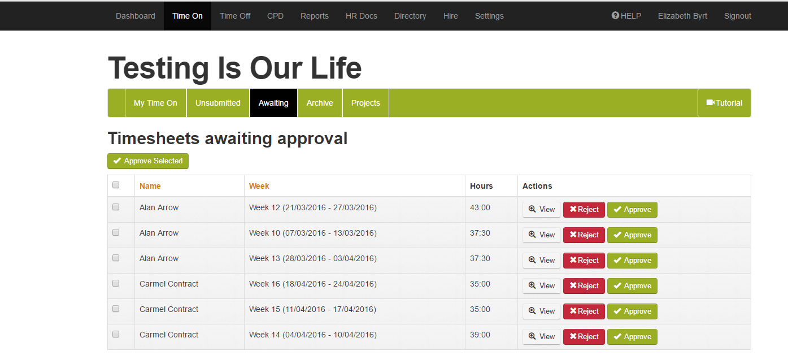Click the HELP question mark icon
This screenshot has width=788, height=364.
(x=615, y=16)
